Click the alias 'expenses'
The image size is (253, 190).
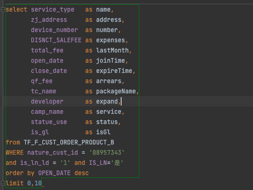coord(110,40)
